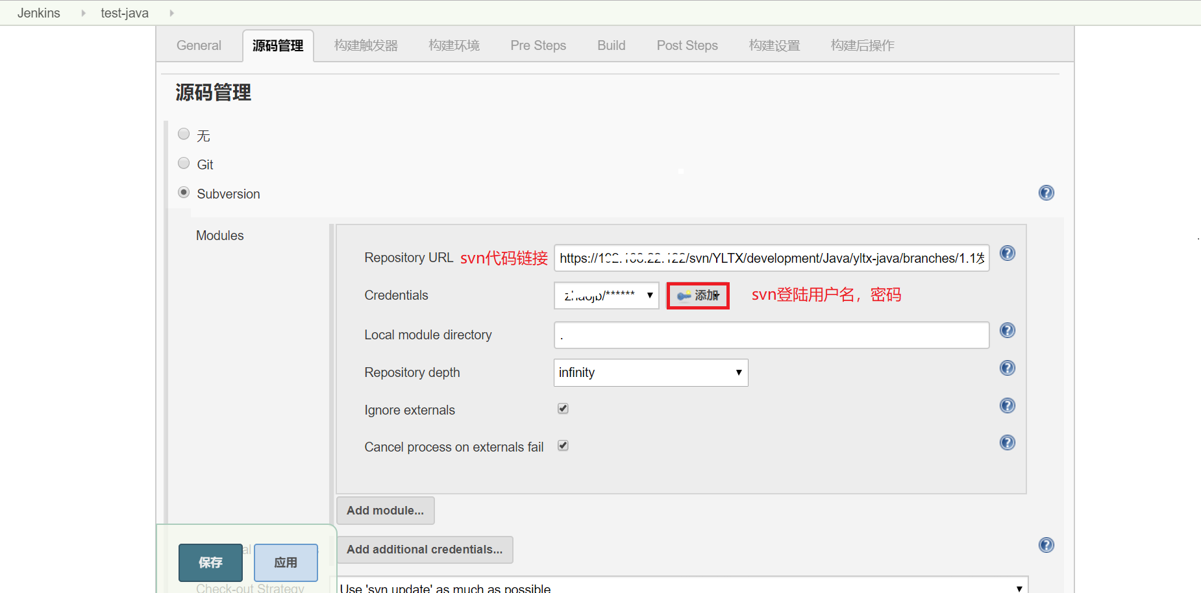Open the Repository depth infinity dropdown
Screen dimensions: 1201x593
tap(650, 372)
